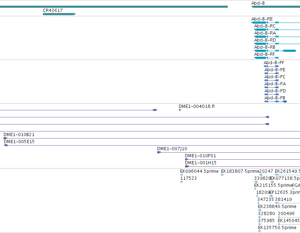
Task: Open the DME1-001H15 clone feature
Action: pos(201,163)
